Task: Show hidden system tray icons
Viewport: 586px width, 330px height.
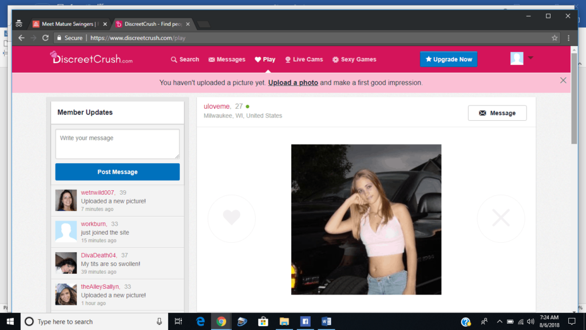Action: tap(499, 321)
